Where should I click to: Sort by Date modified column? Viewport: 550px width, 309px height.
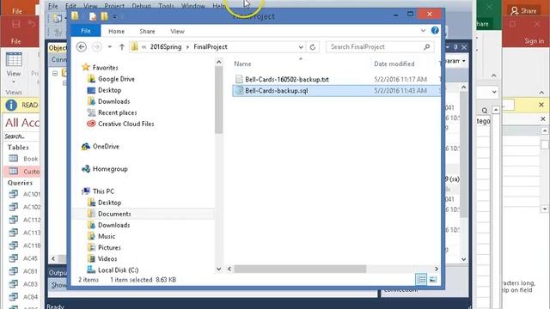[394, 64]
